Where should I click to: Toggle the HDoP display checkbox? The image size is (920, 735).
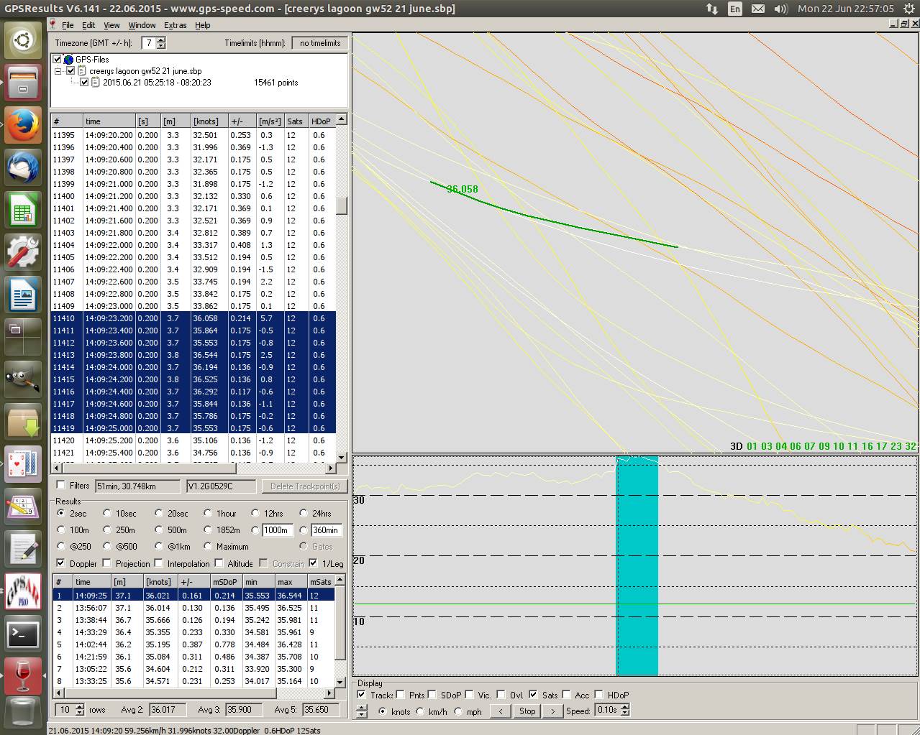coord(598,695)
